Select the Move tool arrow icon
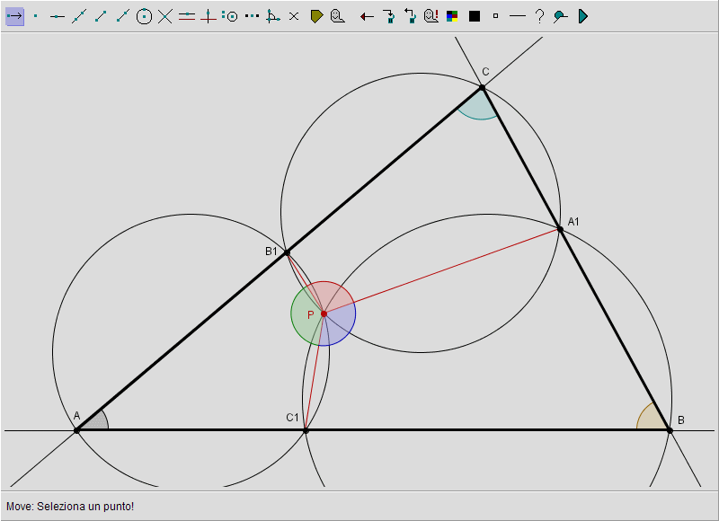 14,16
